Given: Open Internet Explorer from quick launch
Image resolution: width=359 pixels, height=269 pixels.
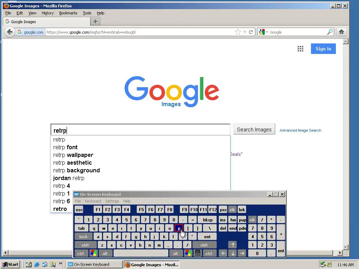Looking at the screenshot, I should point(36,265).
